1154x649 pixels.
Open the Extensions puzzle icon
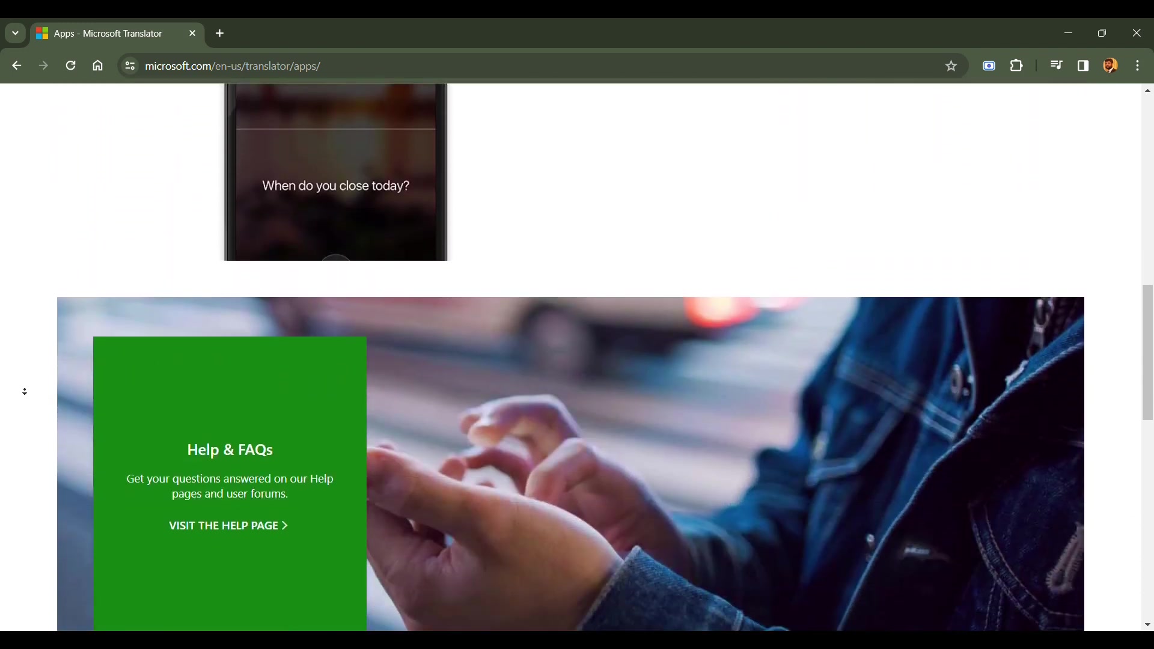(1016, 66)
